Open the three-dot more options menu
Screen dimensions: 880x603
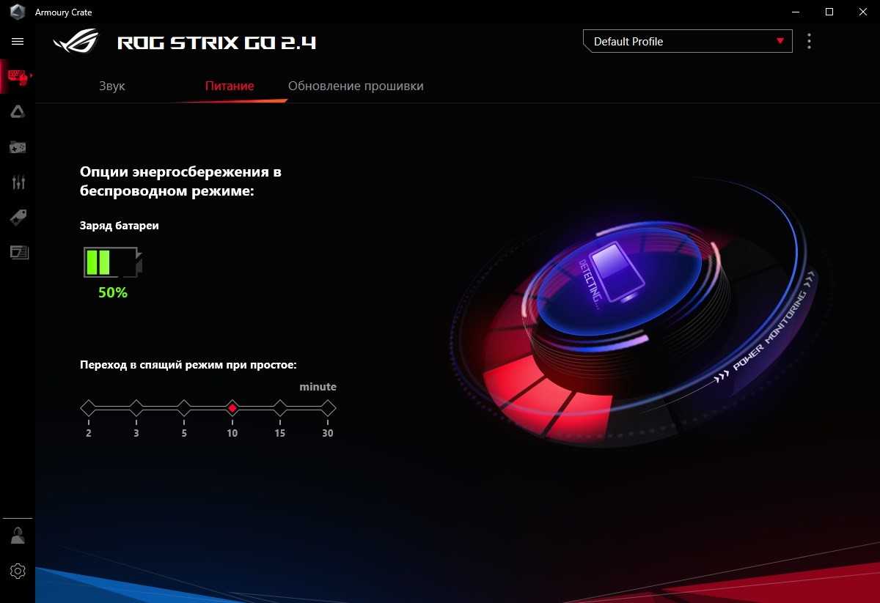point(809,41)
